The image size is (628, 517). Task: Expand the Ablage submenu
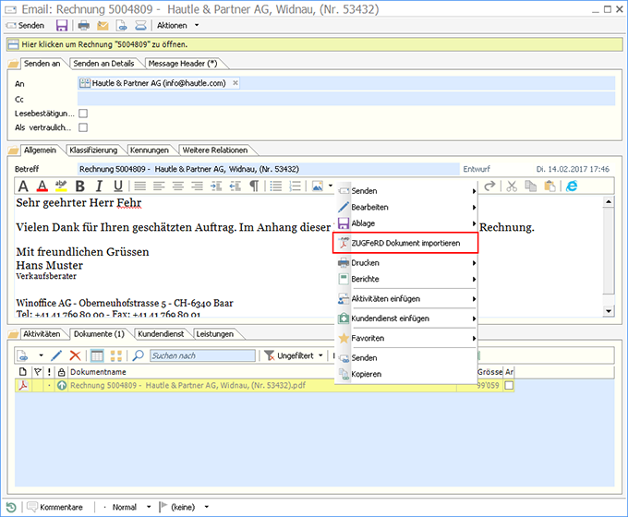point(406,223)
